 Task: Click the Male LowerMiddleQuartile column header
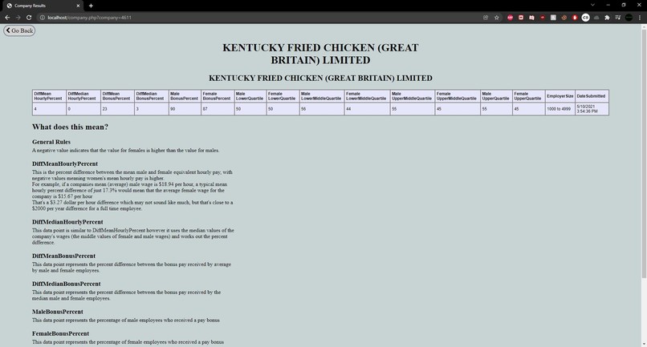(x=322, y=96)
